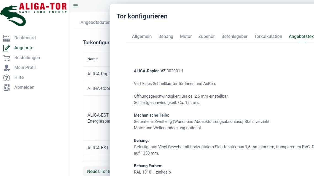This screenshot has width=314, height=176.
Task: Click the ALIGA-Rapida VZ 302901-1 title
Action: coord(159,71)
